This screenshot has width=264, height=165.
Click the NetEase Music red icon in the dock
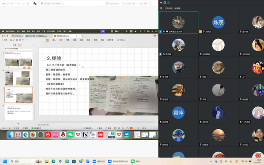point(48,135)
